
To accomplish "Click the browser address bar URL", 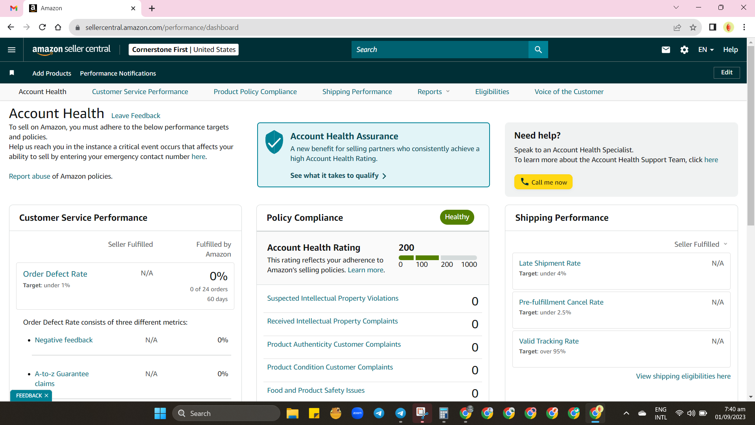I will [162, 28].
